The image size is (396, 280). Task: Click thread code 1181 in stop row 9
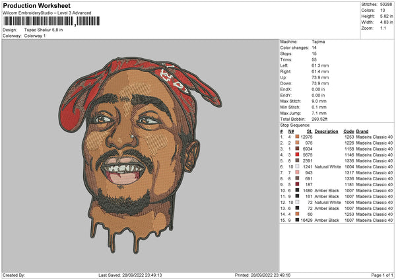point(349,184)
